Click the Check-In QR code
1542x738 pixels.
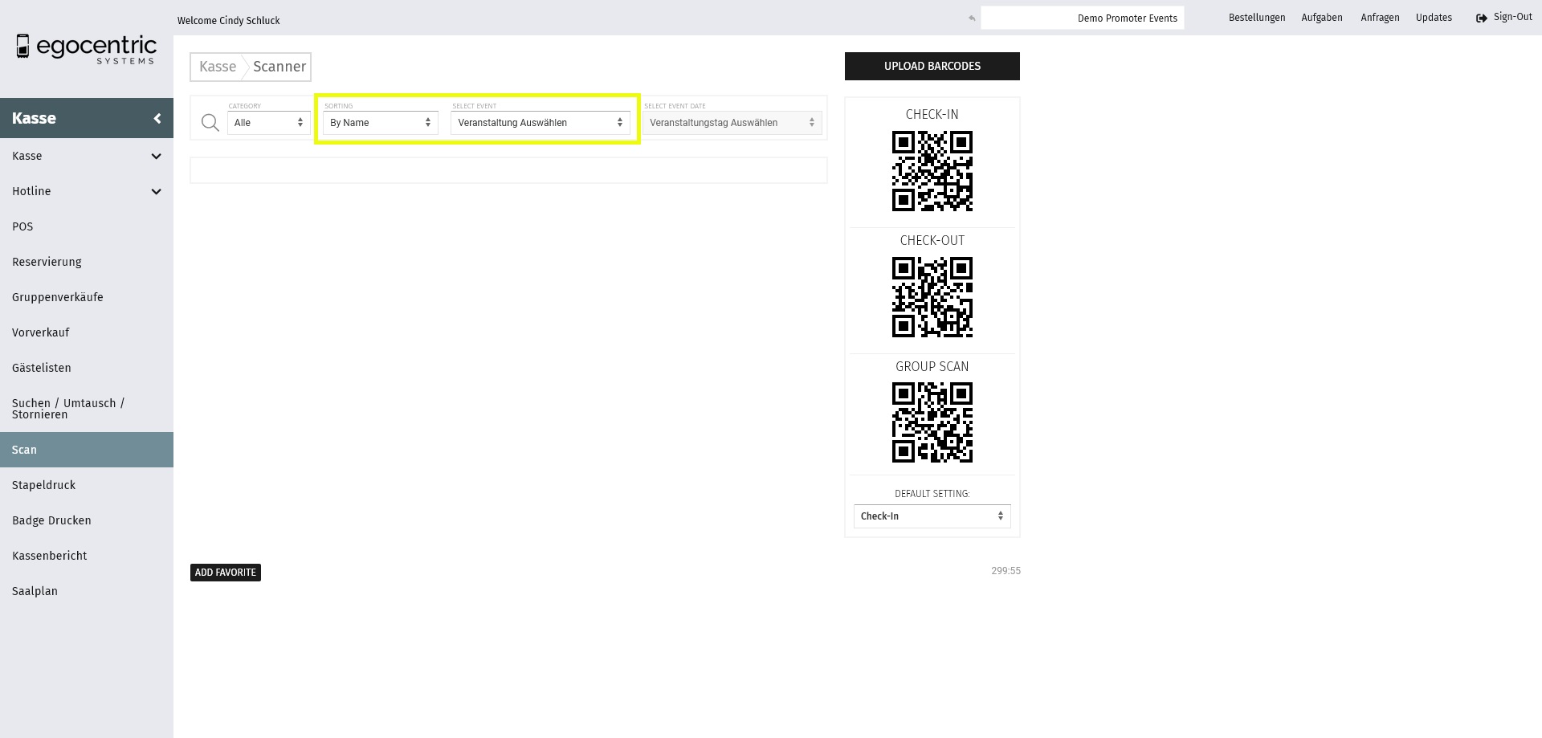click(932, 171)
